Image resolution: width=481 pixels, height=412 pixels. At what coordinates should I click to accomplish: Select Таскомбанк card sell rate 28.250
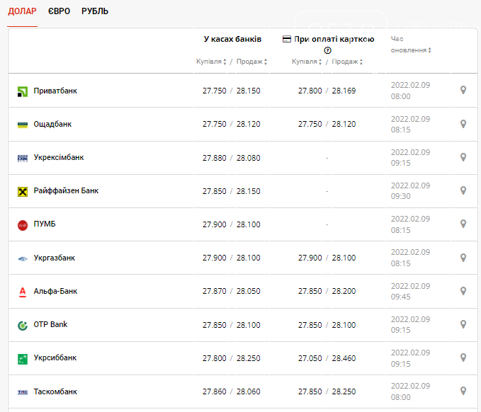pyautogui.click(x=344, y=391)
